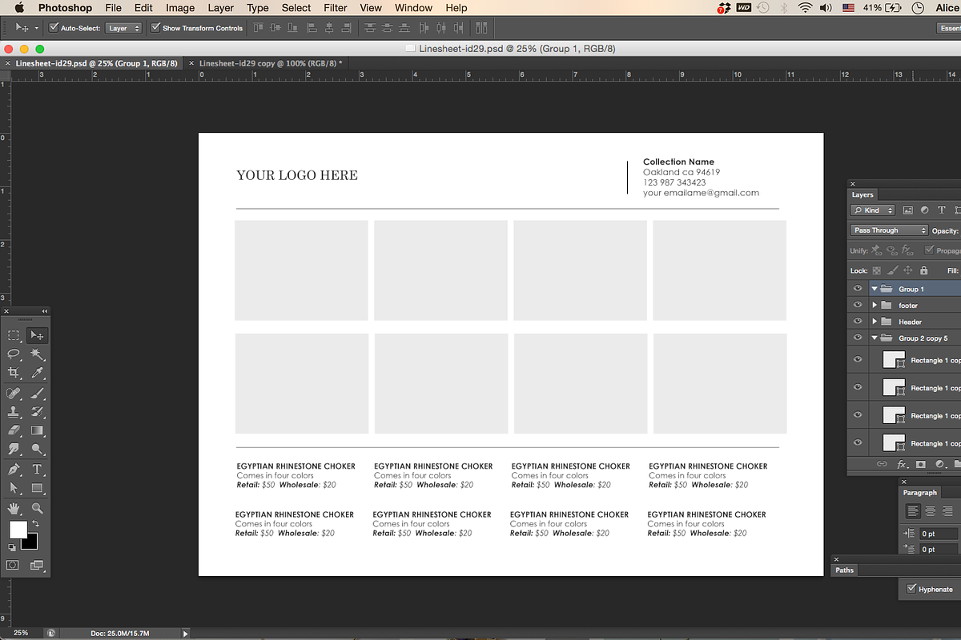The width and height of the screenshot is (961, 640).
Task: Click the adjustment layer filter icon
Action: [925, 210]
